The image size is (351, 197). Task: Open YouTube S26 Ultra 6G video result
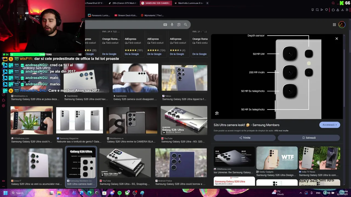click(184, 120)
